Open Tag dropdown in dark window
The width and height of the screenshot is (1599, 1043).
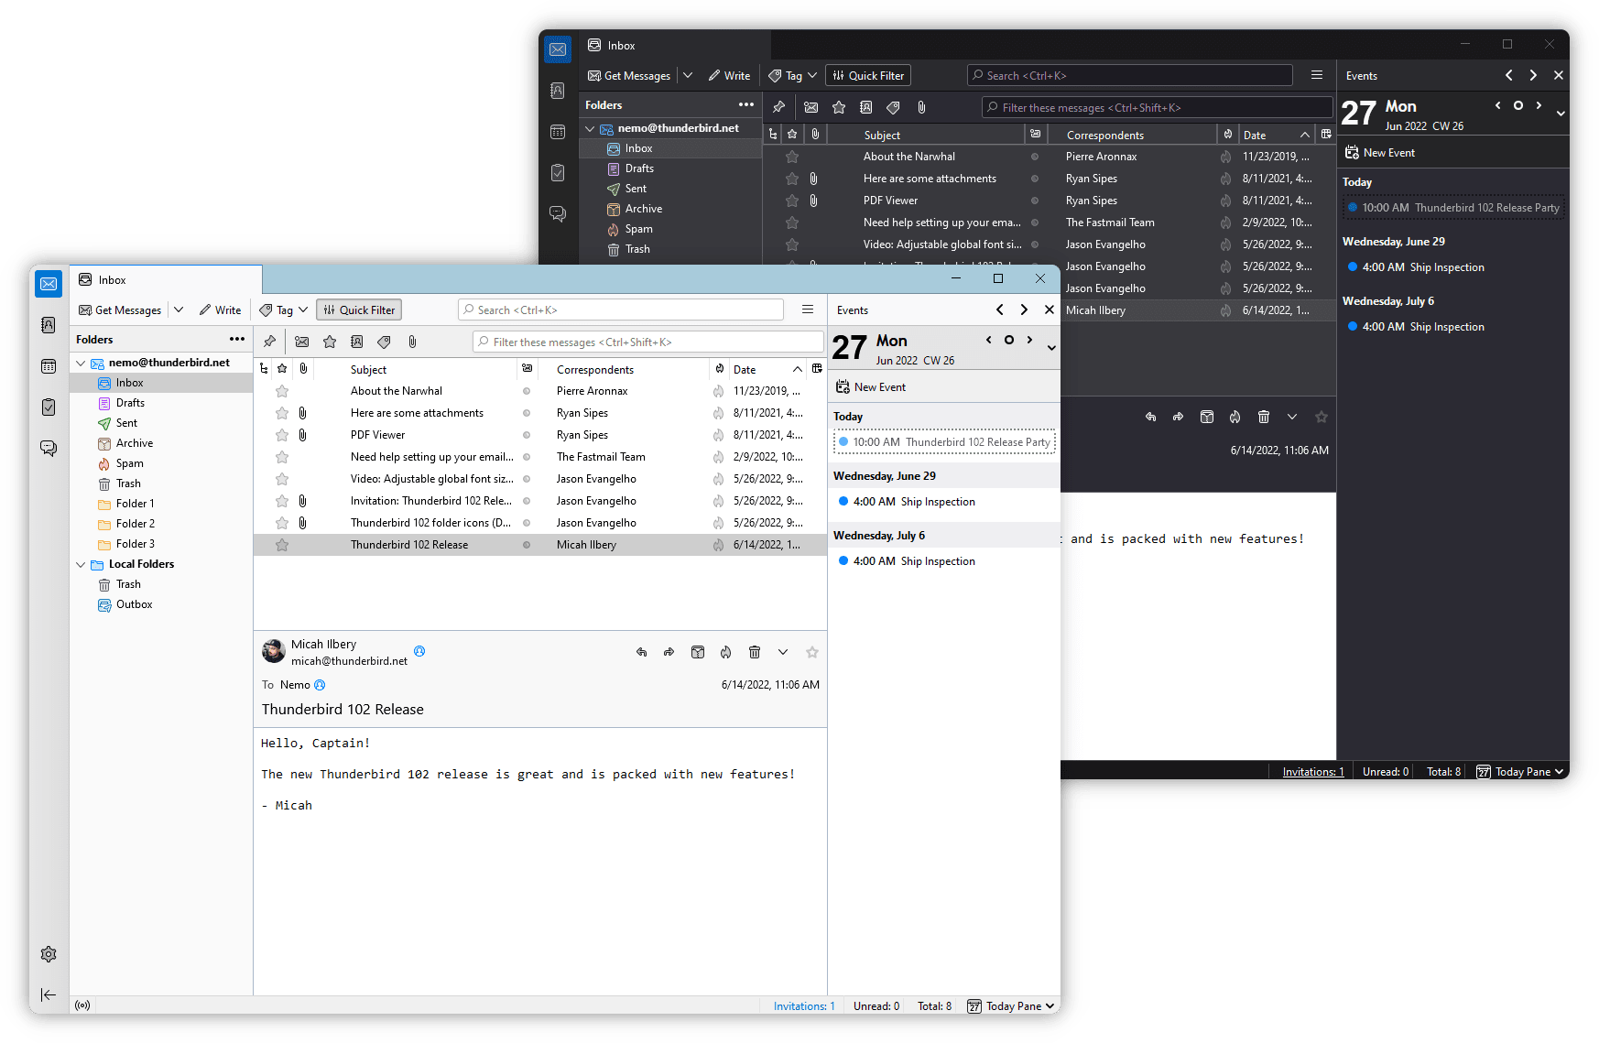[x=793, y=75]
